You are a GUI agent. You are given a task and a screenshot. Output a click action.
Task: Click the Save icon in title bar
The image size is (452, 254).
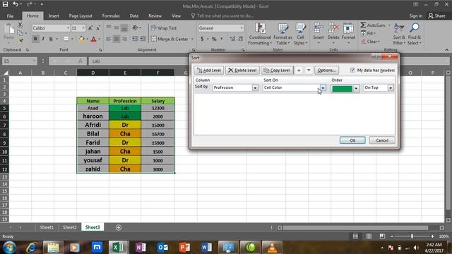(5, 4)
